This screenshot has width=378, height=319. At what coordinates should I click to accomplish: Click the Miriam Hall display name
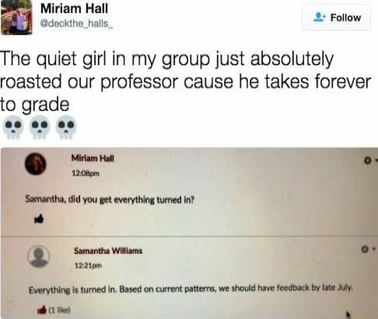[74, 9]
